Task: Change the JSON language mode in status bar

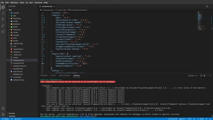Action: pos(201,119)
